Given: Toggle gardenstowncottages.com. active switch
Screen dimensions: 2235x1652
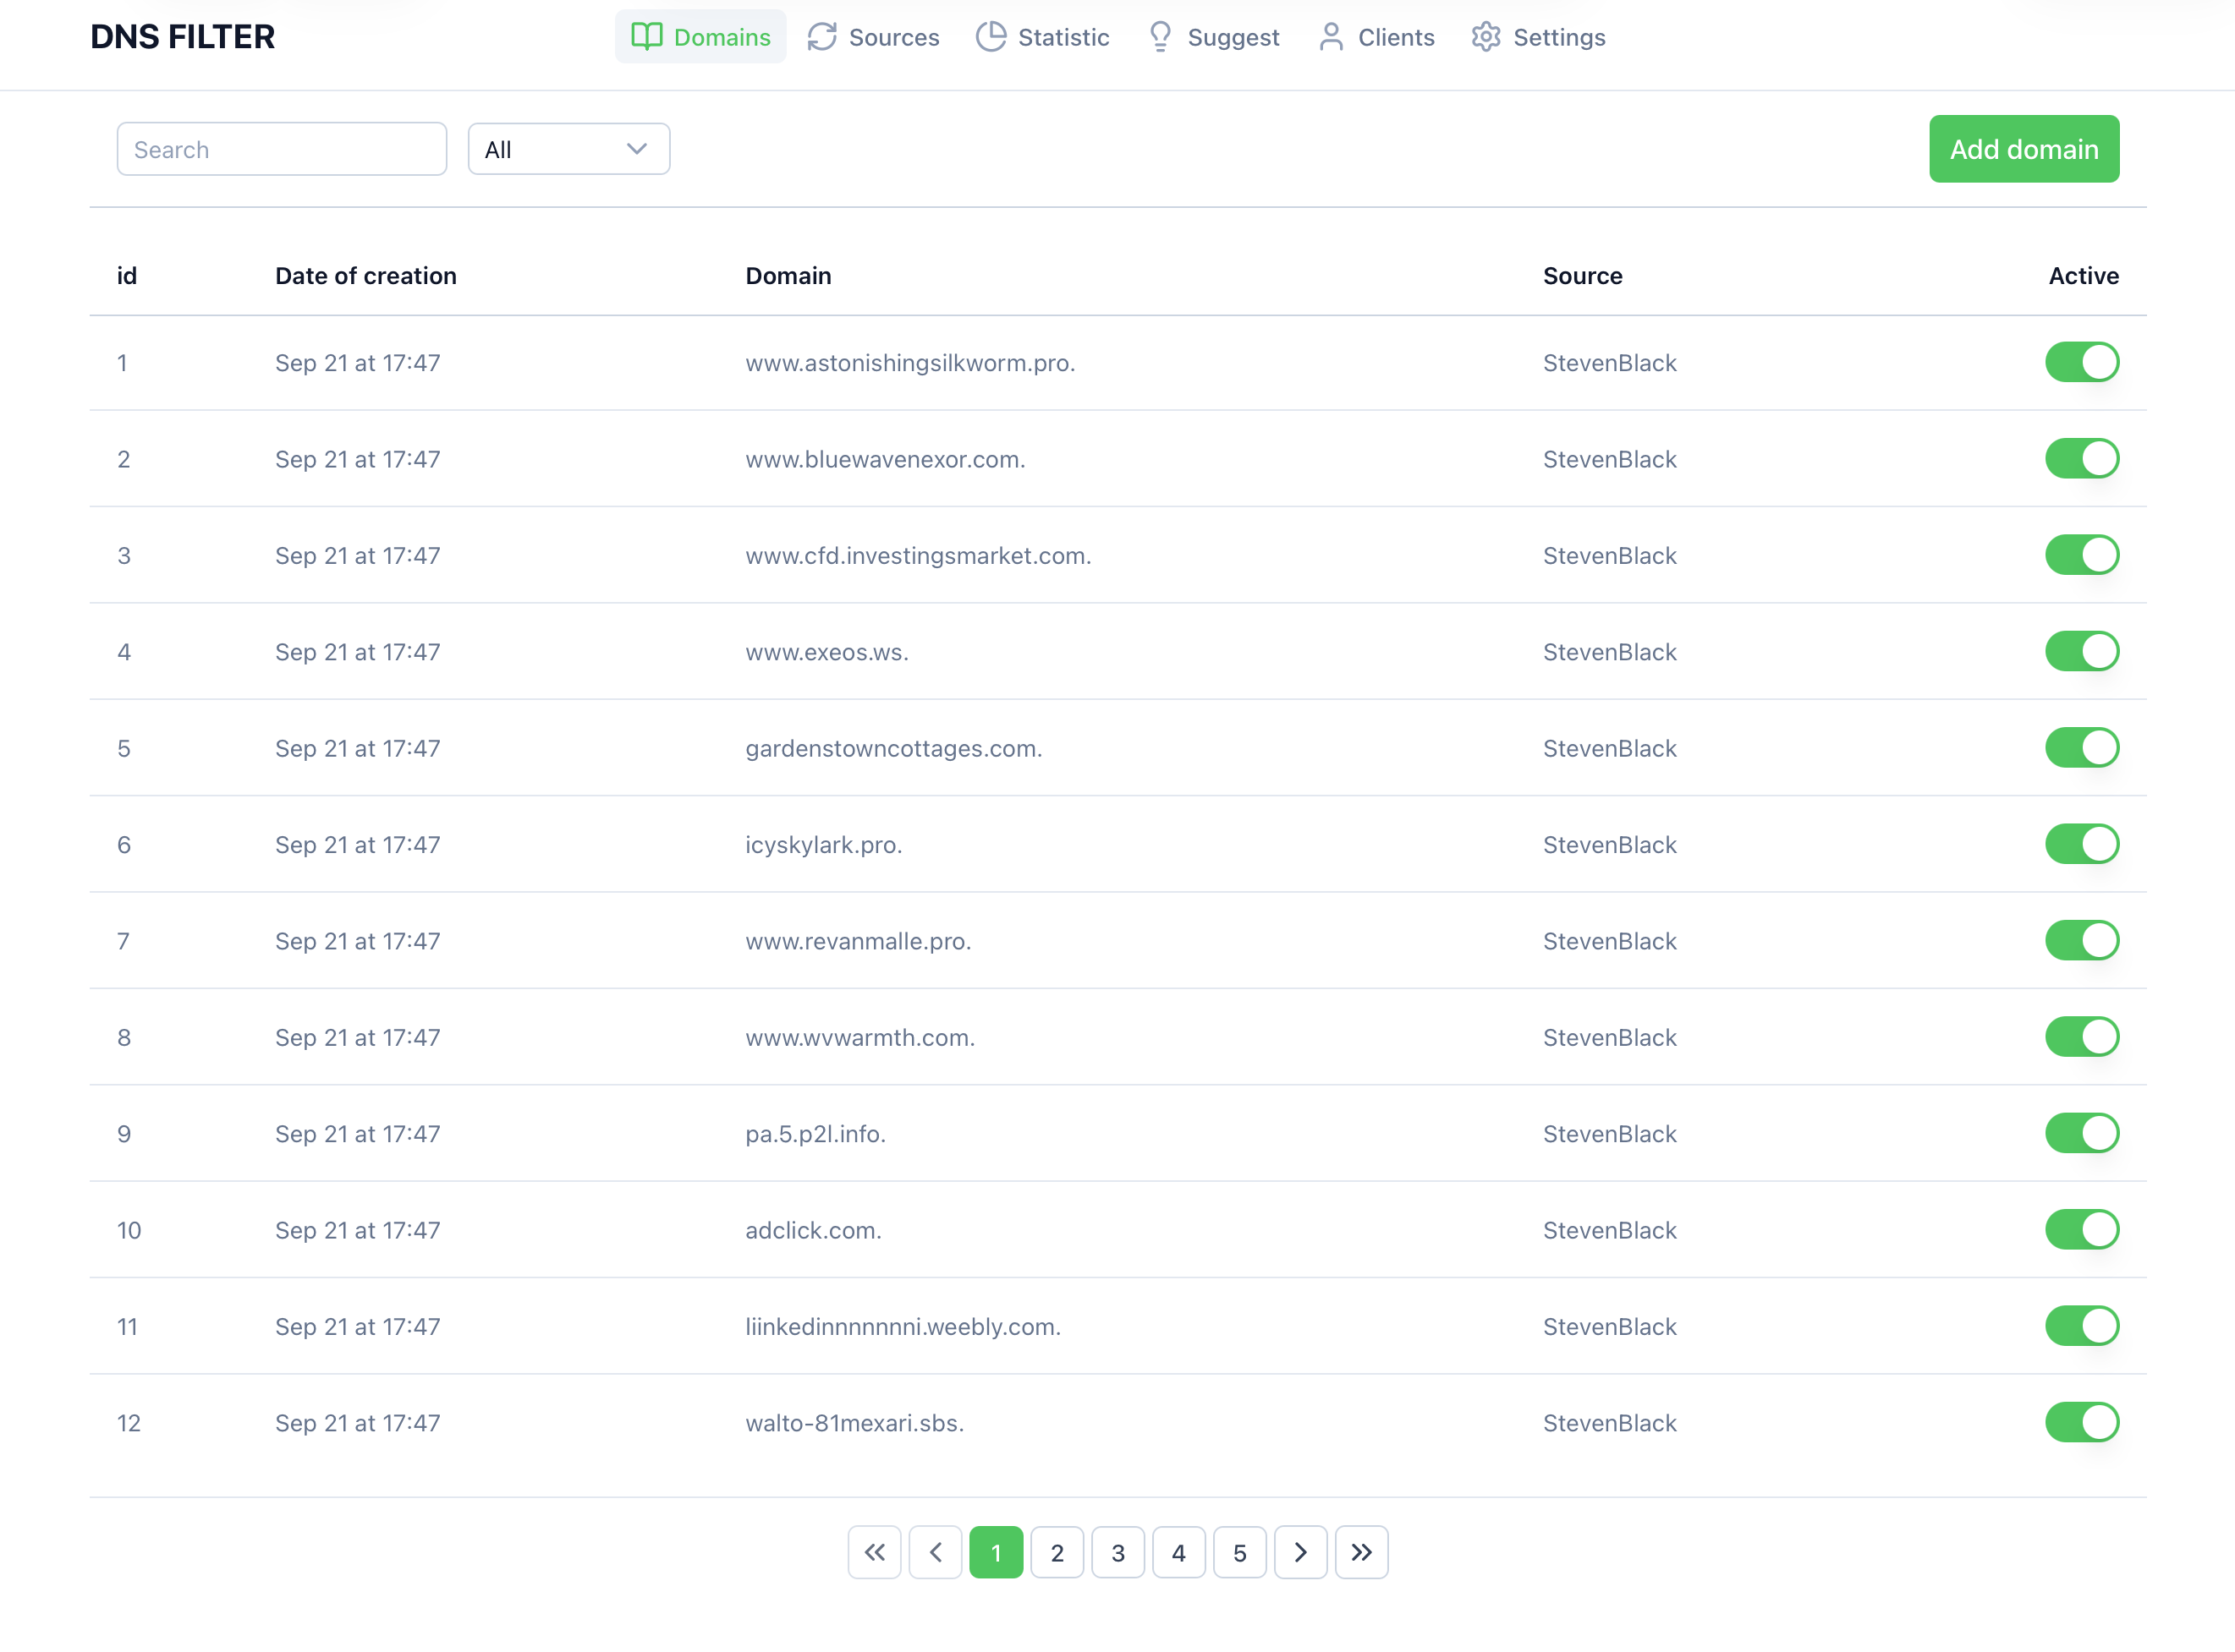Looking at the screenshot, I should 2082,748.
